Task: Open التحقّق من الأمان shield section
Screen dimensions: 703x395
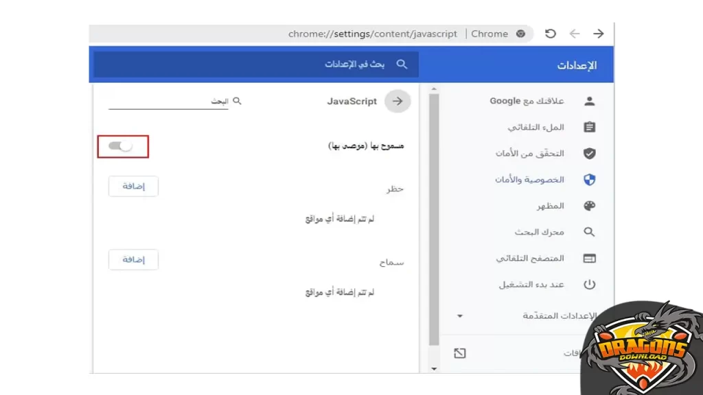Action: tap(589, 154)
